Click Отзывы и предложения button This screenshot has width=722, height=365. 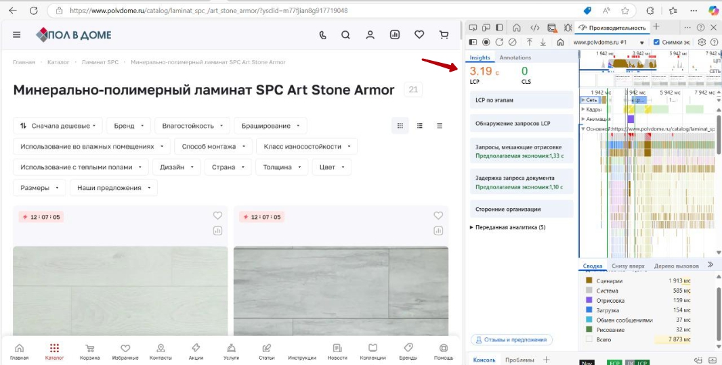point(511,340)
